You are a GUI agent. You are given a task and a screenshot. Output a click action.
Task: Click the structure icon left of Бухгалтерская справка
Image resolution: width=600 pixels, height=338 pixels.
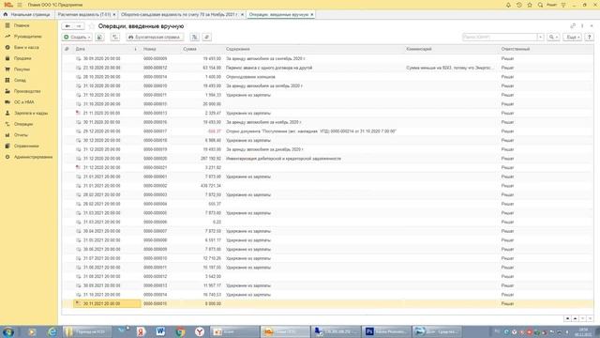click(114, 38)
